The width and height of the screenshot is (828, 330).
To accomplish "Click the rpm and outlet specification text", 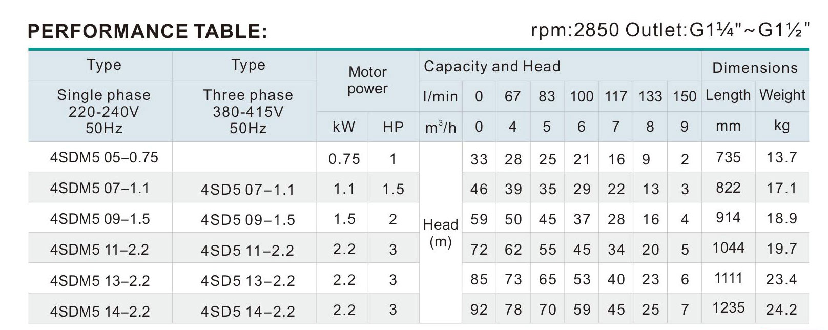I will (x=671, y=31).
